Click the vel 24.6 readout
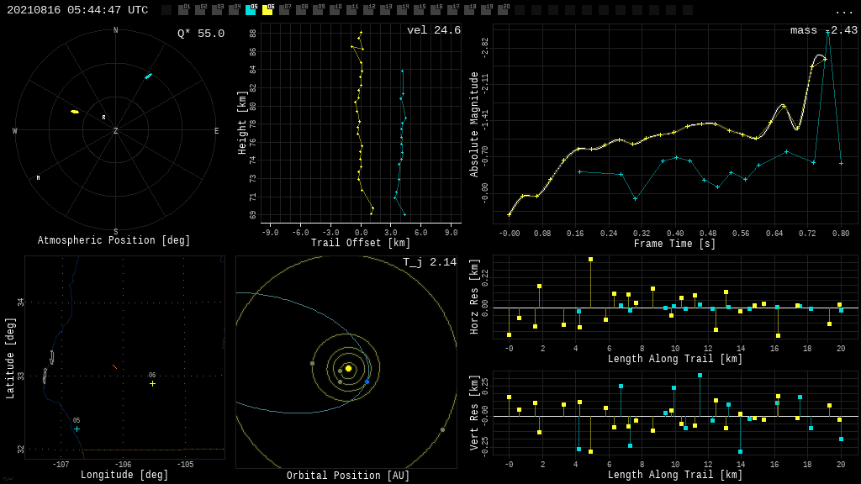The height and width of the screenshot is (484, 861). pyautogui.click(x=433, y=31)
